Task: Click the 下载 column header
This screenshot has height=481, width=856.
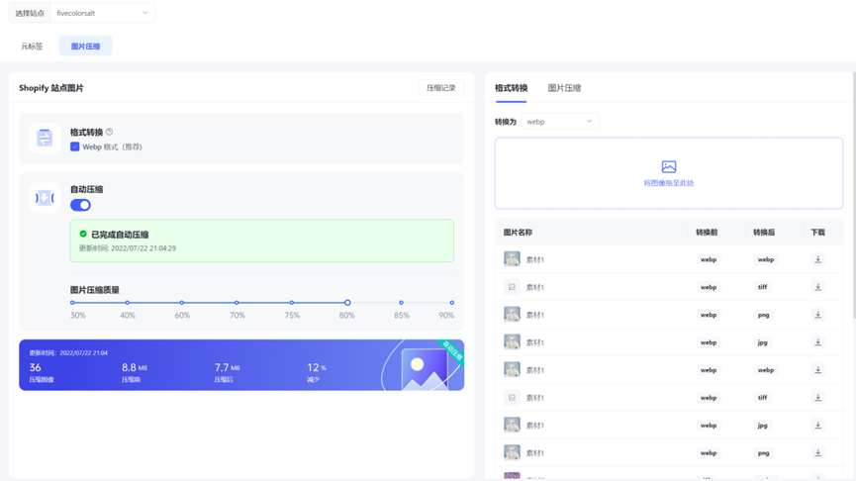Action: pyautogui.click(x=817, y=232)
